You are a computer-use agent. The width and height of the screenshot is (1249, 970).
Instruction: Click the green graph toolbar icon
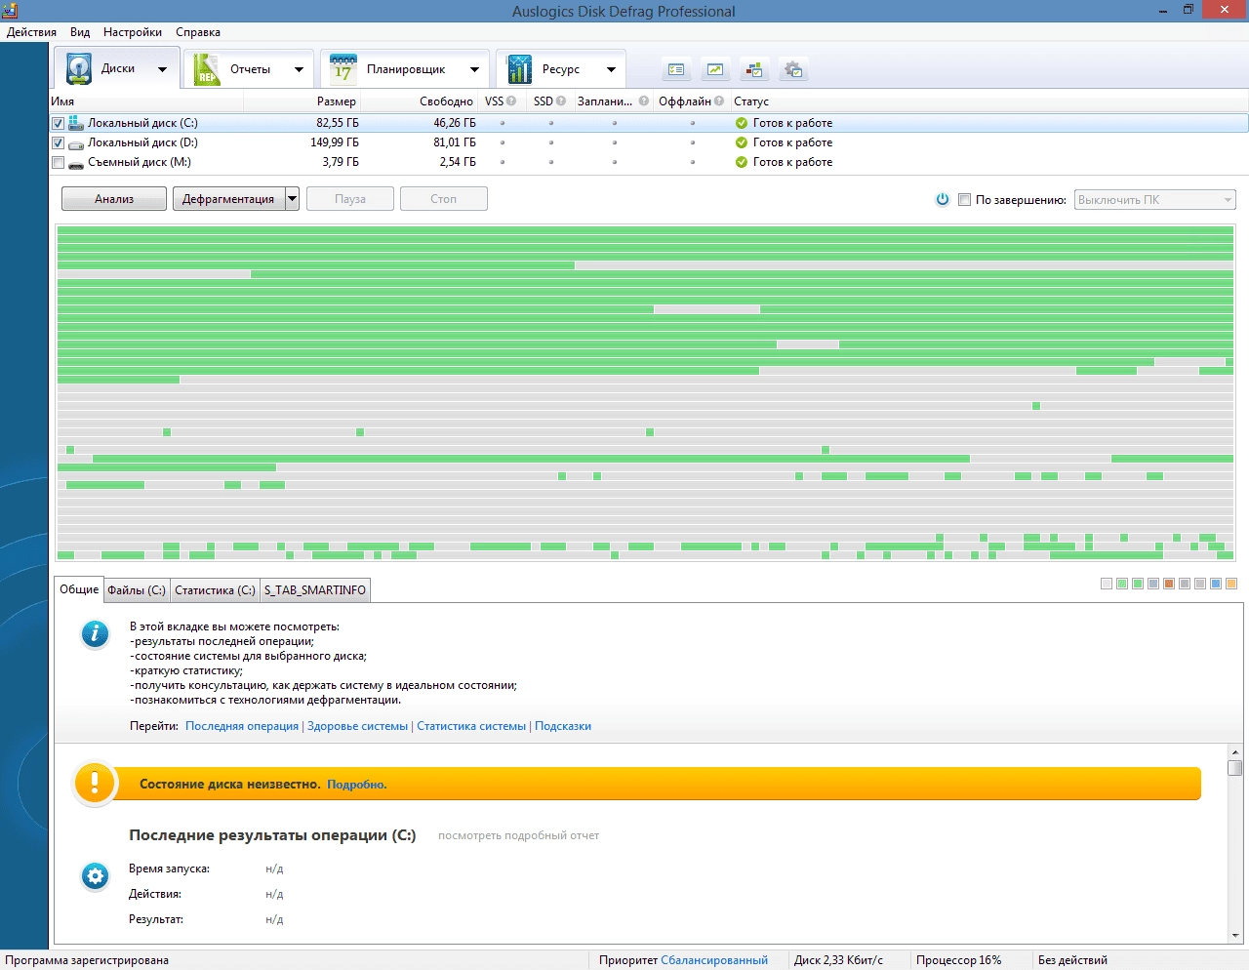[x=715, y=69]
